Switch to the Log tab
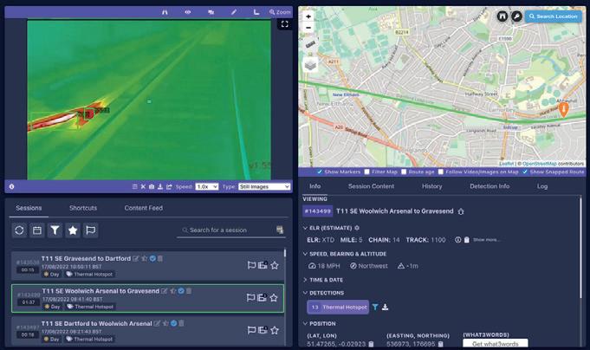This screenshot has width=590, height=350. [x=542, y=186]
